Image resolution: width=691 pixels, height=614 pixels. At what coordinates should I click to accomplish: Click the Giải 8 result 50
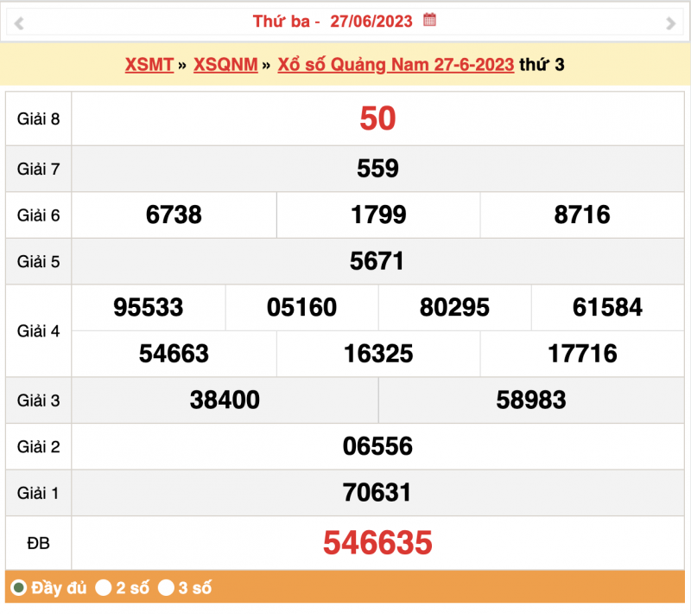point(377,119)
